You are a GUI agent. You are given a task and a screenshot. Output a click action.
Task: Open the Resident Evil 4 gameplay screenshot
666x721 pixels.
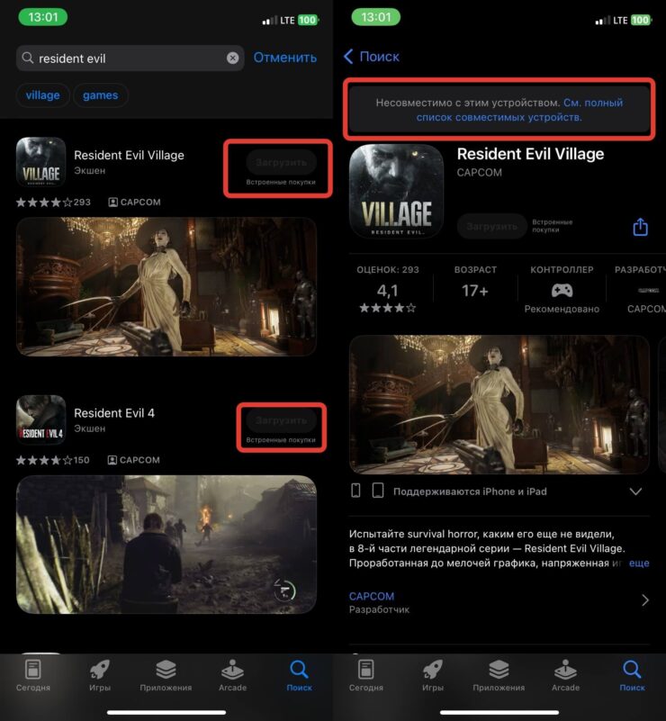(x=166, y=545)
